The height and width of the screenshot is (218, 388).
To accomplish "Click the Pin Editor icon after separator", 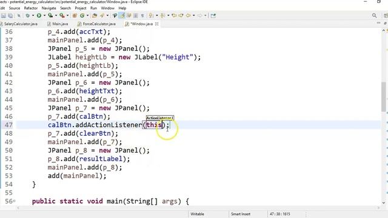I will pyautogui.click(x=213, y=16).
